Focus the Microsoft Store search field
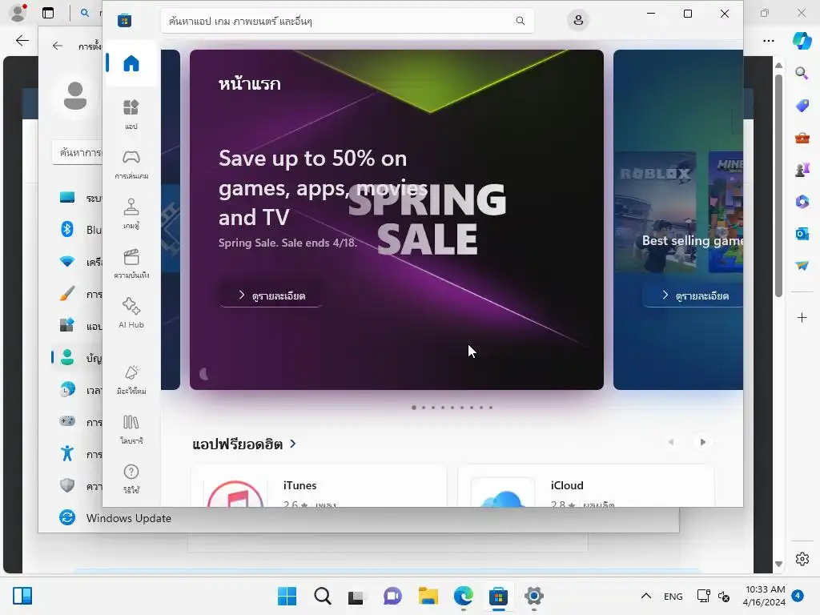820x615 pixels. point(348,21)
